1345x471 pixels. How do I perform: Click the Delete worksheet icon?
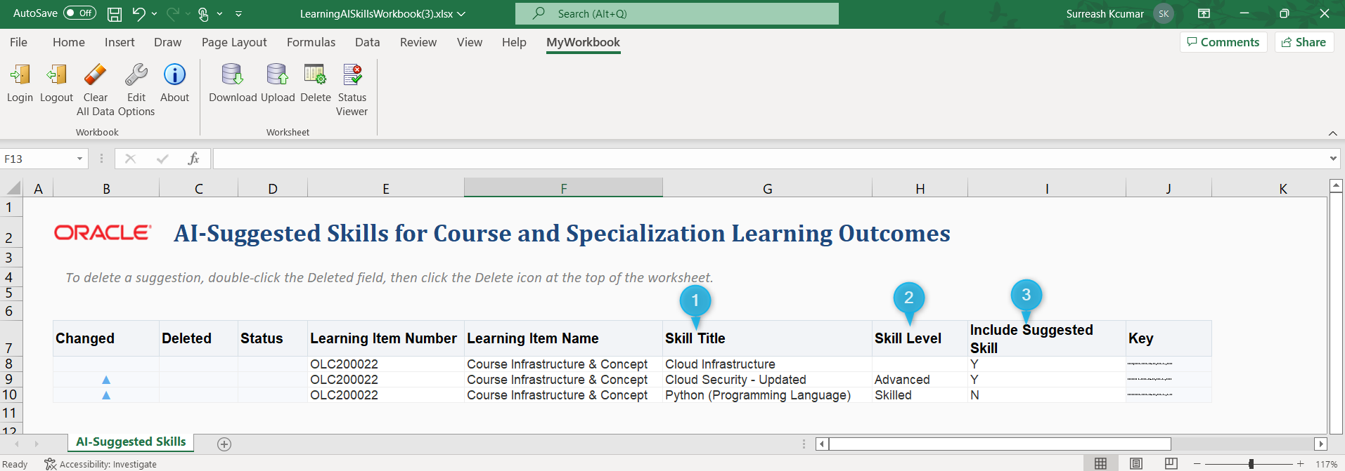point(315,74)
